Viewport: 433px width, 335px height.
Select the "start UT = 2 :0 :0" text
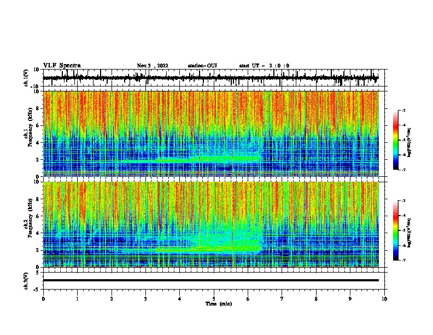point(264,66)
